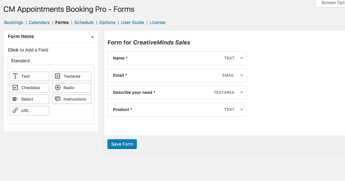Go to the Calendars section
Image resolution: width=345 pixels, height=181 pixels.
coord(39,23)
